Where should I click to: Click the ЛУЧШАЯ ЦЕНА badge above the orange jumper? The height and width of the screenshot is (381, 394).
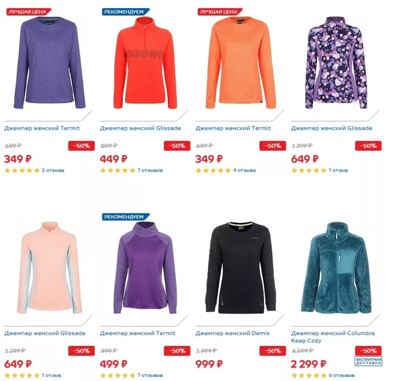[220, 12]
